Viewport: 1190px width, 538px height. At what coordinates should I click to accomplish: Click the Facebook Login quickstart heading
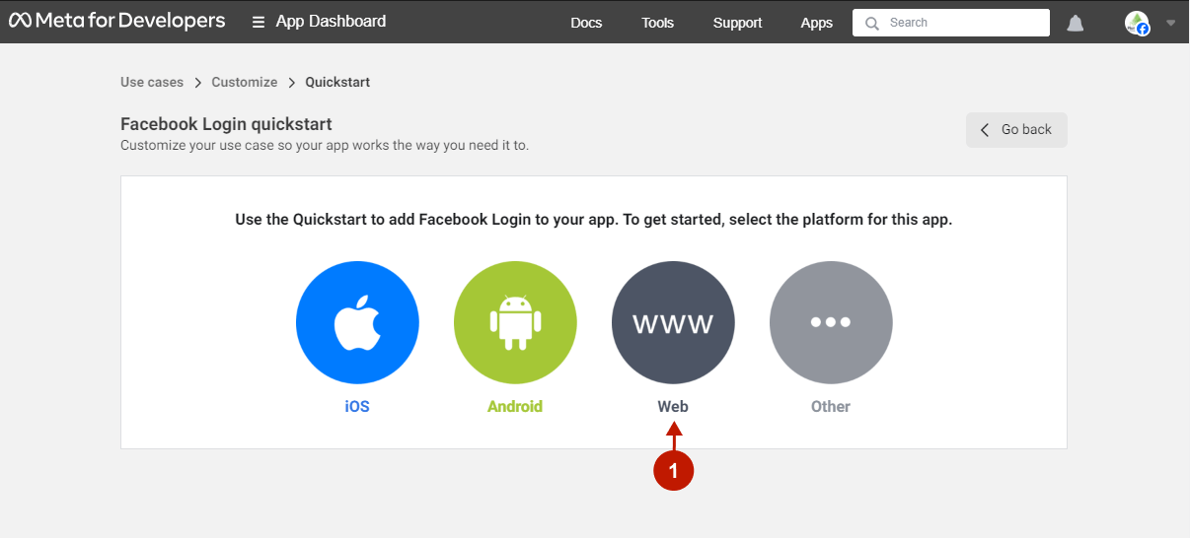point(226,124)
